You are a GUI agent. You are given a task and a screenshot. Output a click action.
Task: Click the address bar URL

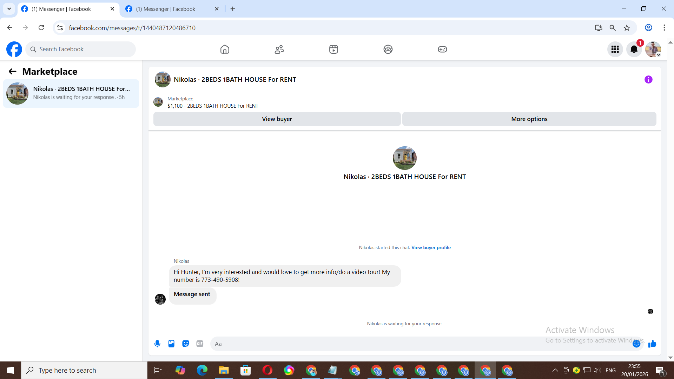[x=132, y=28]
